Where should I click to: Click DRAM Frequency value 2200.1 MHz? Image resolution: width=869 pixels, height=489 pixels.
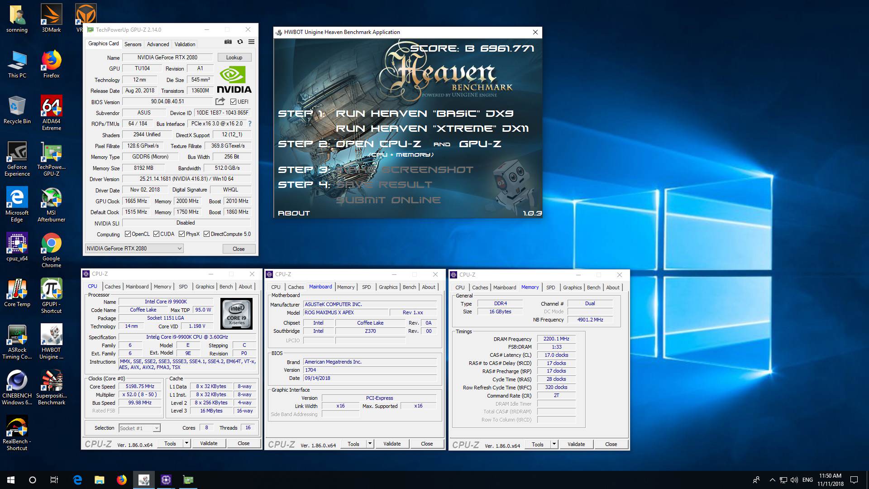(556, 339)
